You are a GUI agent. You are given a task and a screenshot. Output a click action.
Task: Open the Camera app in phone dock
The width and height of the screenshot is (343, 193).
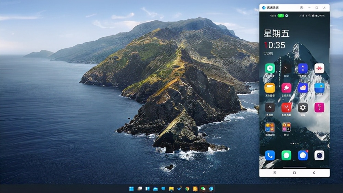coord(319,155)
